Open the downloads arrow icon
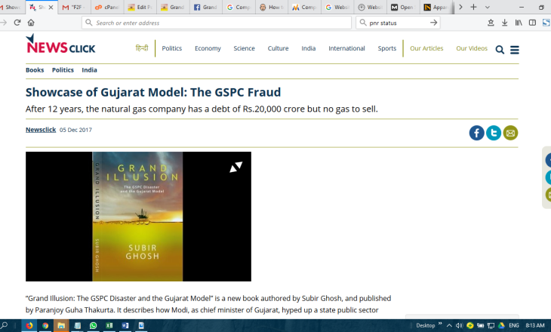Viewport: 551px width, 332px height. (x=505, y=23)
